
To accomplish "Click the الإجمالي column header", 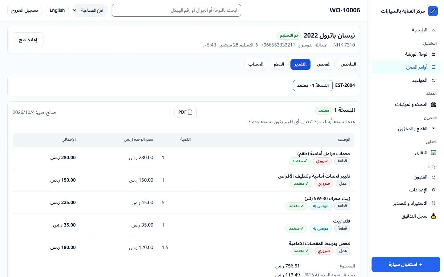I will (x=68, y=139).
